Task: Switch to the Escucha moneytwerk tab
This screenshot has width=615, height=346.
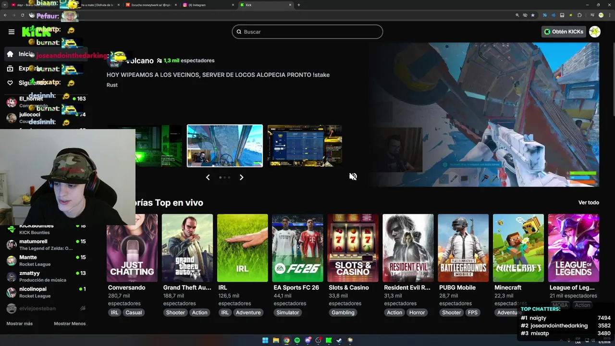Action: pos(151,5)
